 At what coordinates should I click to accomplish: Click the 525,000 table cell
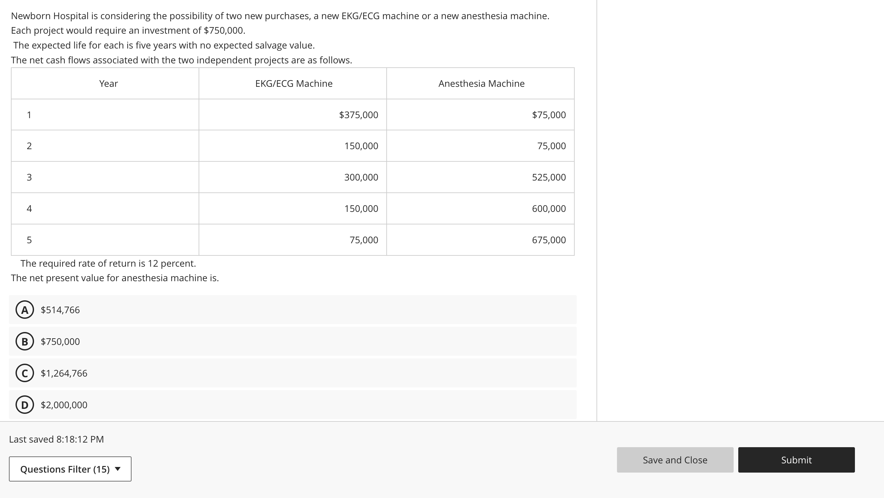pos(548,177)
